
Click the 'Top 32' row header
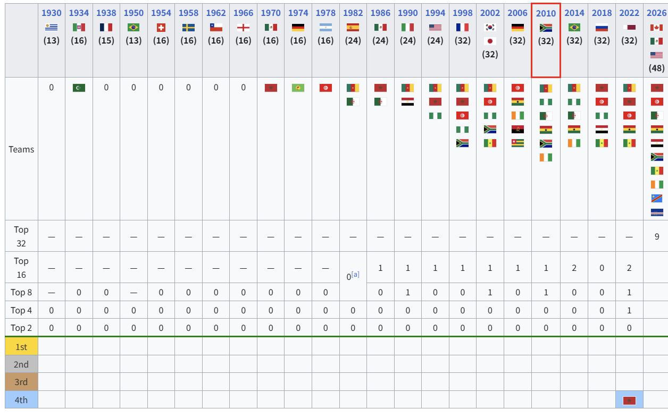pyautogui.click(x=21, y=236)
